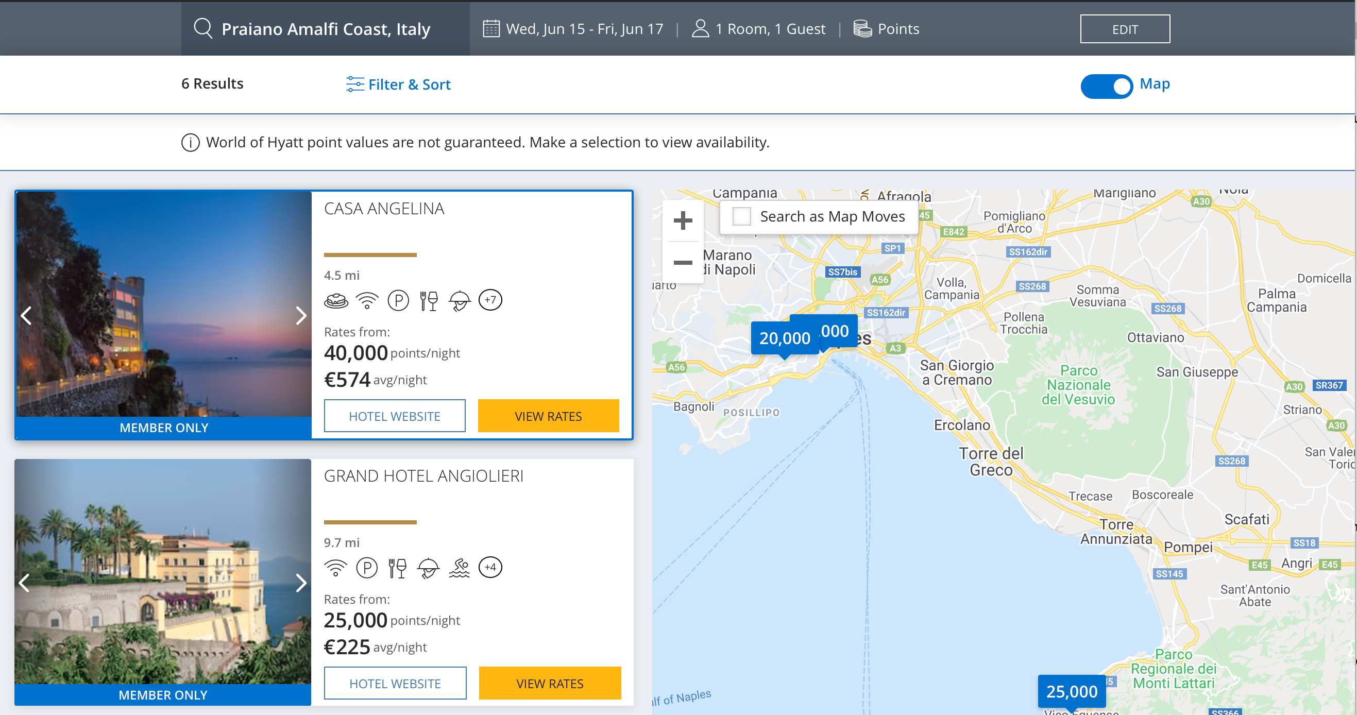Open the Casa Angelina hotel website
This screenshot has width=1357, height=715.
click(395, 416)
